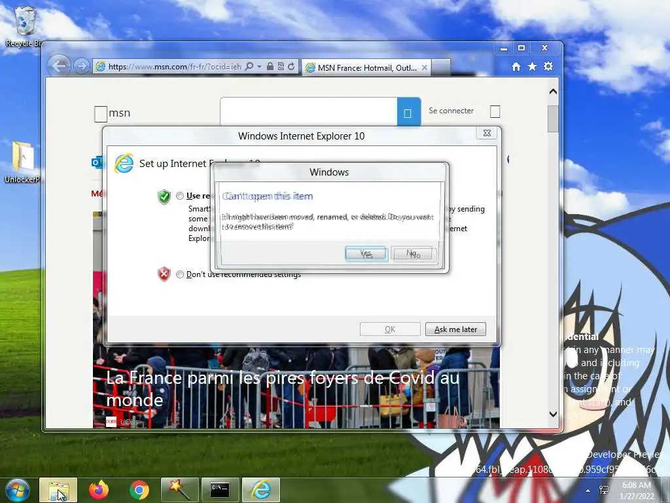670x503 pixels.
Task: Launch Firefox from the taskbar
Action: tap(99, 491)
